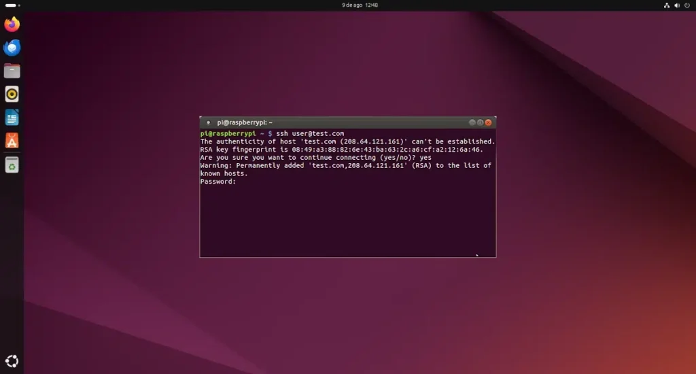
Task: Launch the App Center
Action: pyautogui.click(x=12, y=141)
